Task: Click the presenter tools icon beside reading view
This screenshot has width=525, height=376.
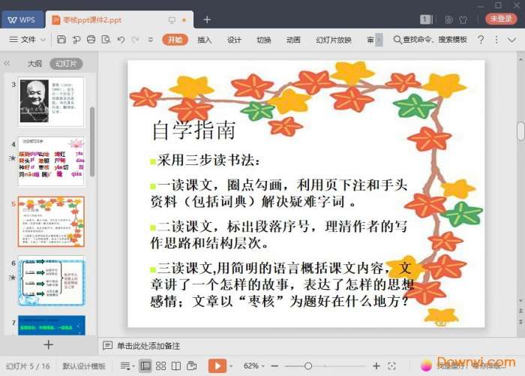Action: coord(191,366)
